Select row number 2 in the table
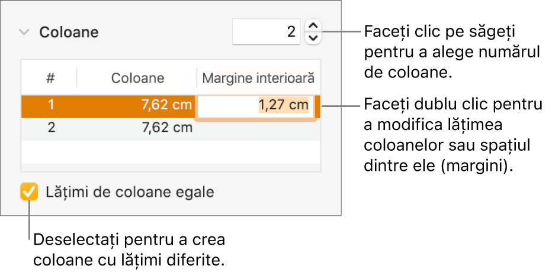 (51, 127)
